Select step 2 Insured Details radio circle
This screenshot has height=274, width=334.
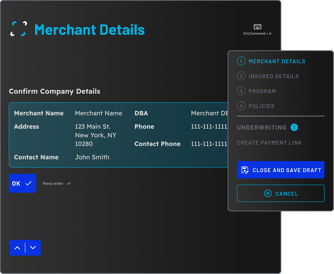241,76
